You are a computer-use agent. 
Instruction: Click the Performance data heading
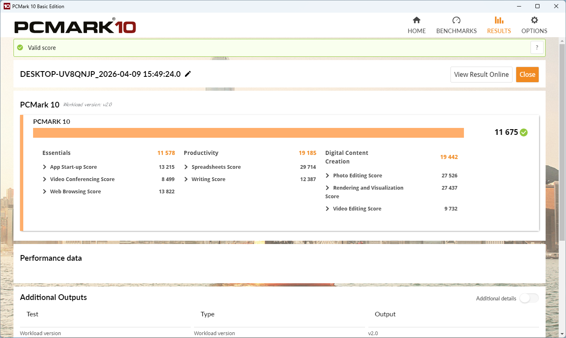[51, 258]
